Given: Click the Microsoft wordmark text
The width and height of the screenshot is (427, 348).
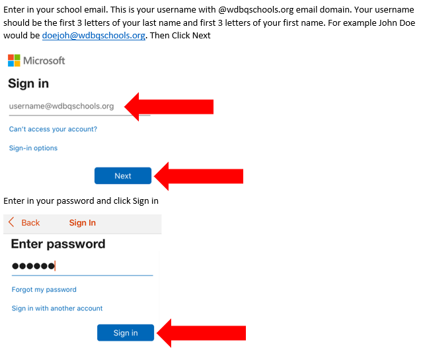Looking at the screenshot, I should pos(44,61).
